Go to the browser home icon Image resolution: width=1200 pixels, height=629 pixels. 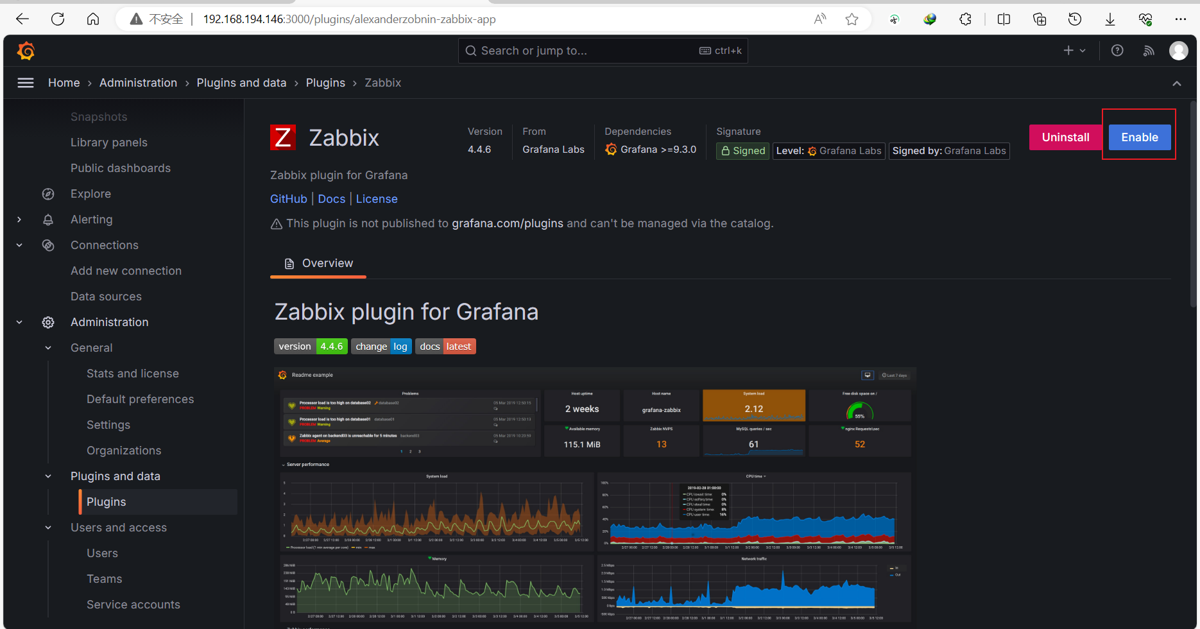tap(93, 19)
